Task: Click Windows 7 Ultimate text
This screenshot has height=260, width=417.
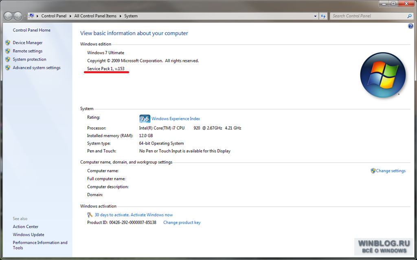Action: pos(105,52)
